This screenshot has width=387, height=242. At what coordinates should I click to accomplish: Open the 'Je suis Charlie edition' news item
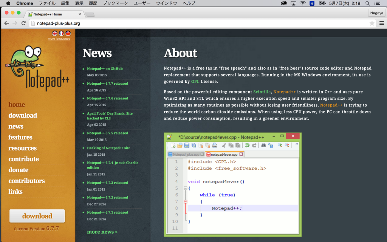tap(113, 165)
